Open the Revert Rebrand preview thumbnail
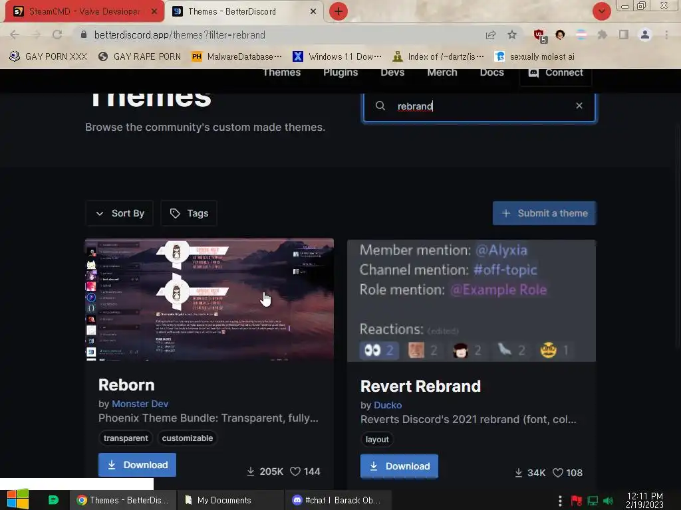 472,301
